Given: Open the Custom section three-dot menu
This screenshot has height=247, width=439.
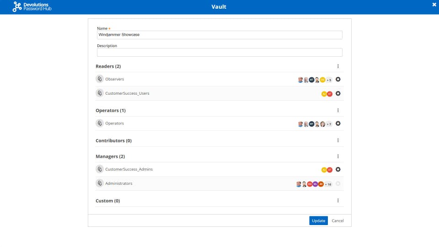Looking at the screenshot, I should 338,200.
